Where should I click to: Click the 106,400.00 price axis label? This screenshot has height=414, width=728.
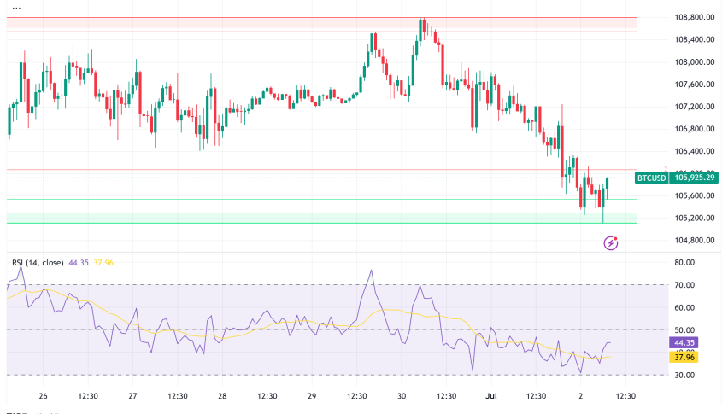(x=694, y=151)
